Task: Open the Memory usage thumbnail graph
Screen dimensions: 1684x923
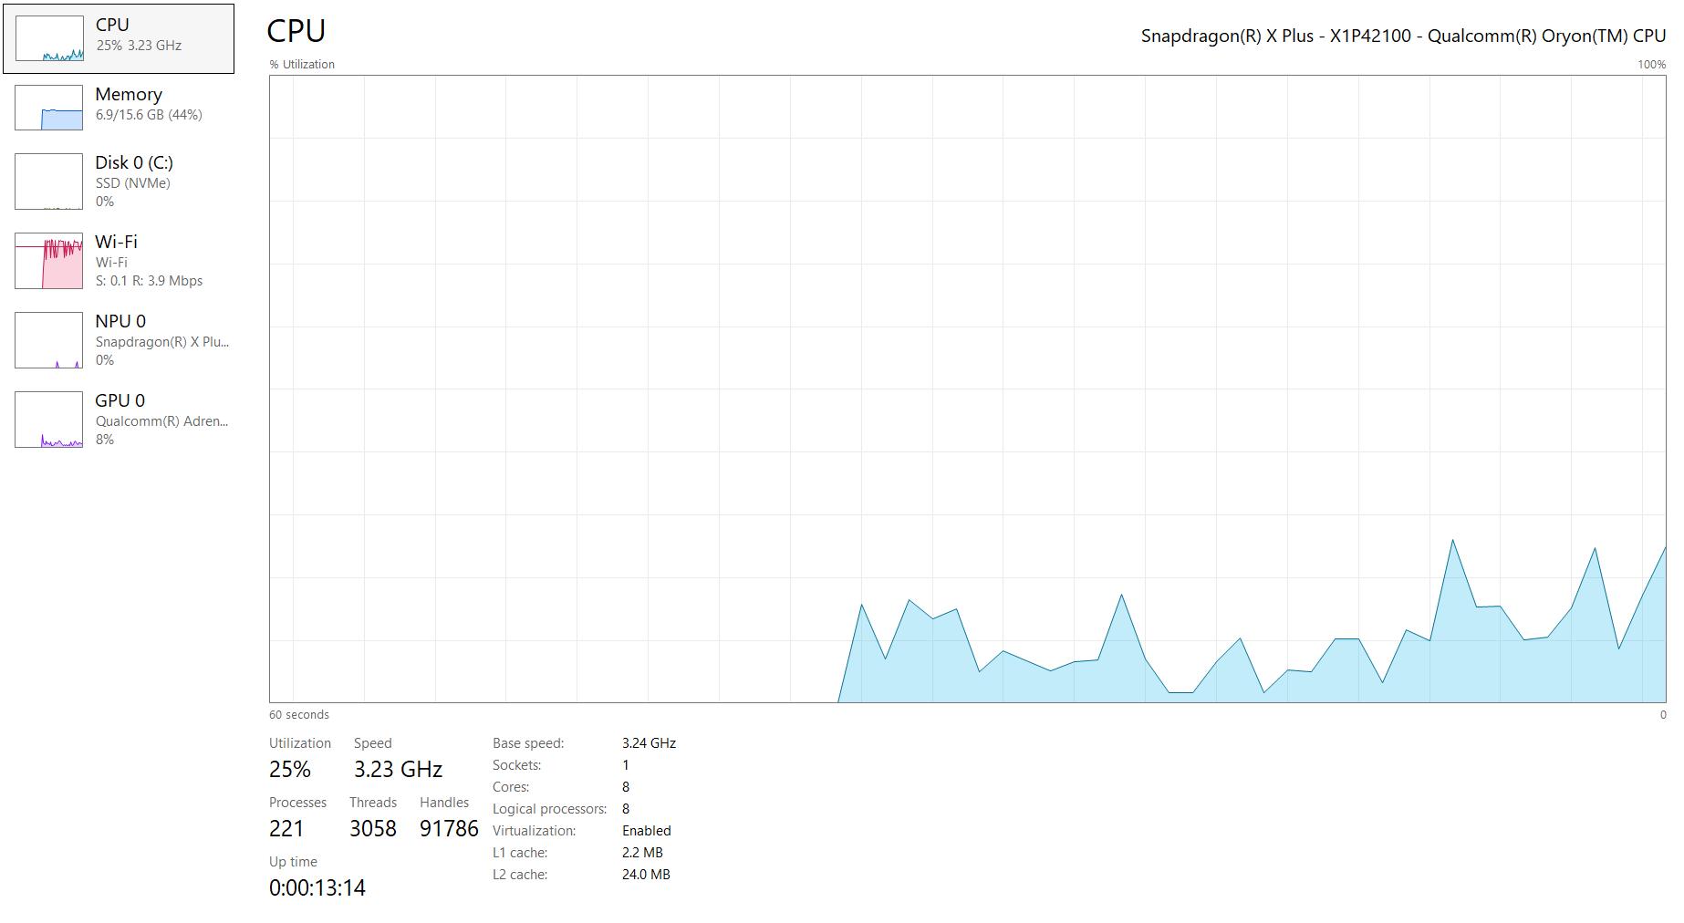Action: [49, 108]
